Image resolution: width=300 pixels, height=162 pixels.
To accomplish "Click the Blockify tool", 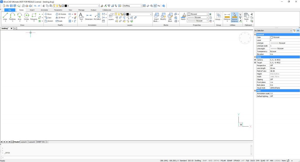I will 163,17.
